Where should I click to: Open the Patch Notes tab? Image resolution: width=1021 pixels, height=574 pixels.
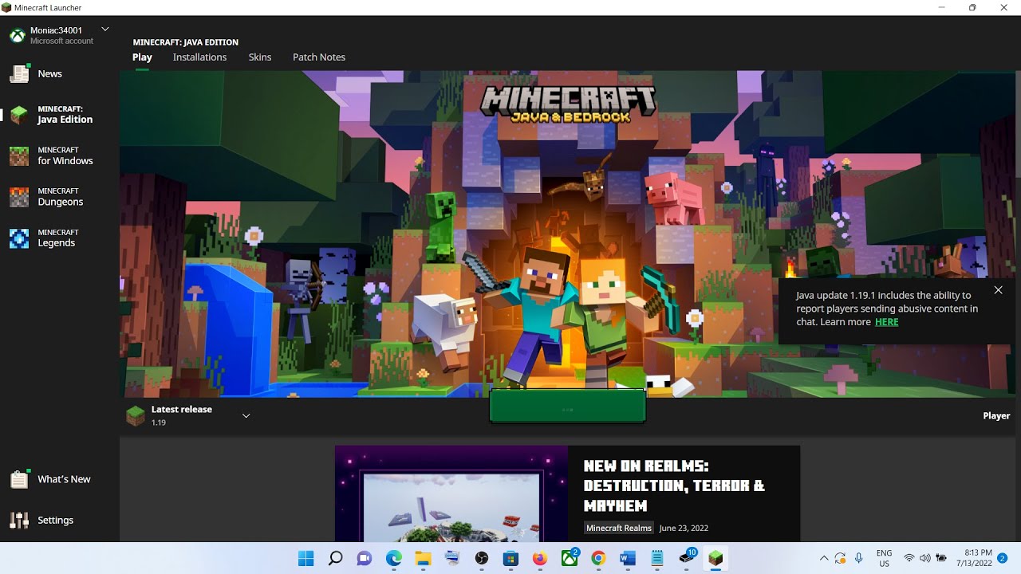pyautogui.click(x=319, y=57)
